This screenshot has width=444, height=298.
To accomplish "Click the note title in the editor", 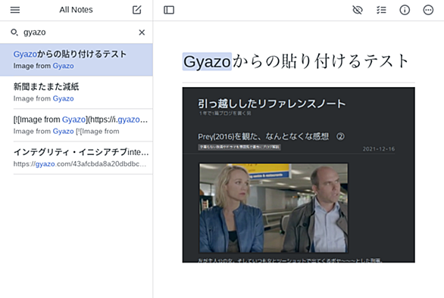I will (296, 61).
